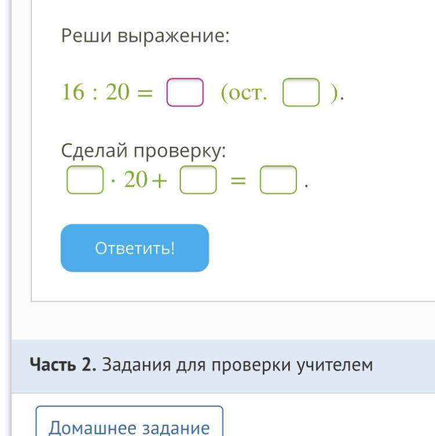Click the equals sign after '16 : 20'
The image size is (435, 436).
[145, 93]
